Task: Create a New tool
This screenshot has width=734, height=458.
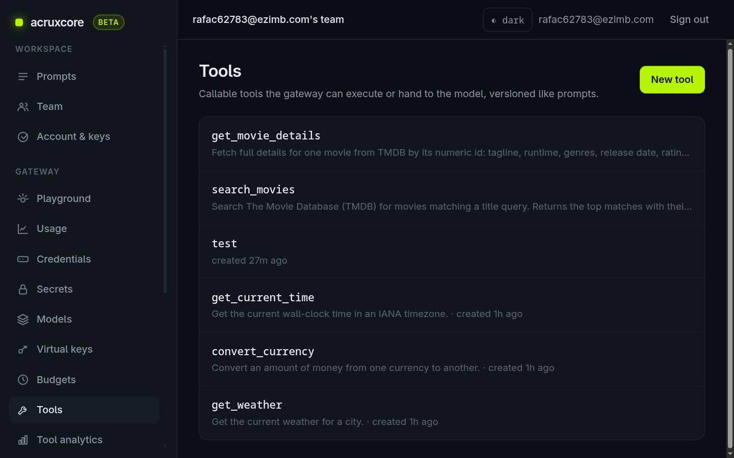Action: click(672, 79)
